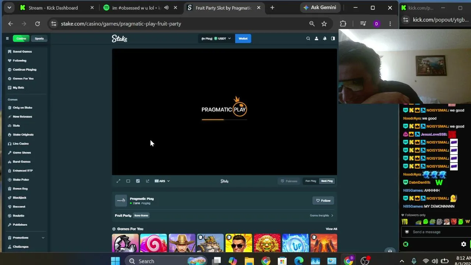Switch to Sports section
This screenshot has width=471, height=265.
coord(39,38)
